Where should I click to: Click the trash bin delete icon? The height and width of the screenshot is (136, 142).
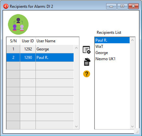point(87,62)
